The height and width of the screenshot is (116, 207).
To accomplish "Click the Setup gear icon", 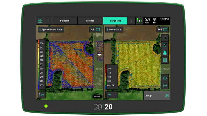I will pyautogui.click(x=167, y=95).
